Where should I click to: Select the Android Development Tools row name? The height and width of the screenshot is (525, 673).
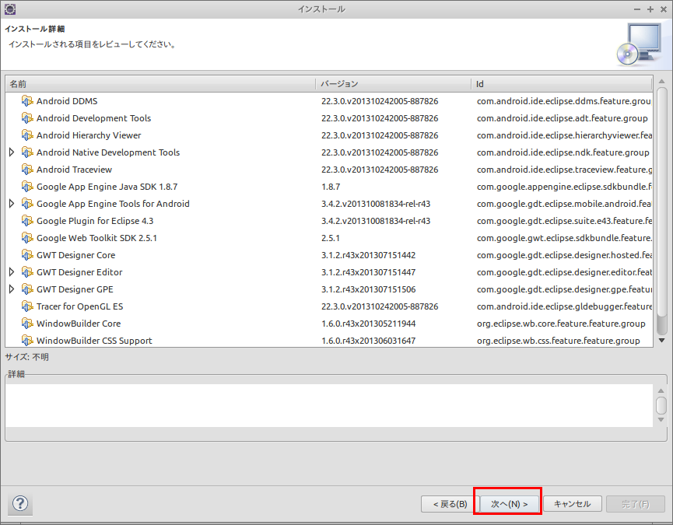(x=93, y=118)
